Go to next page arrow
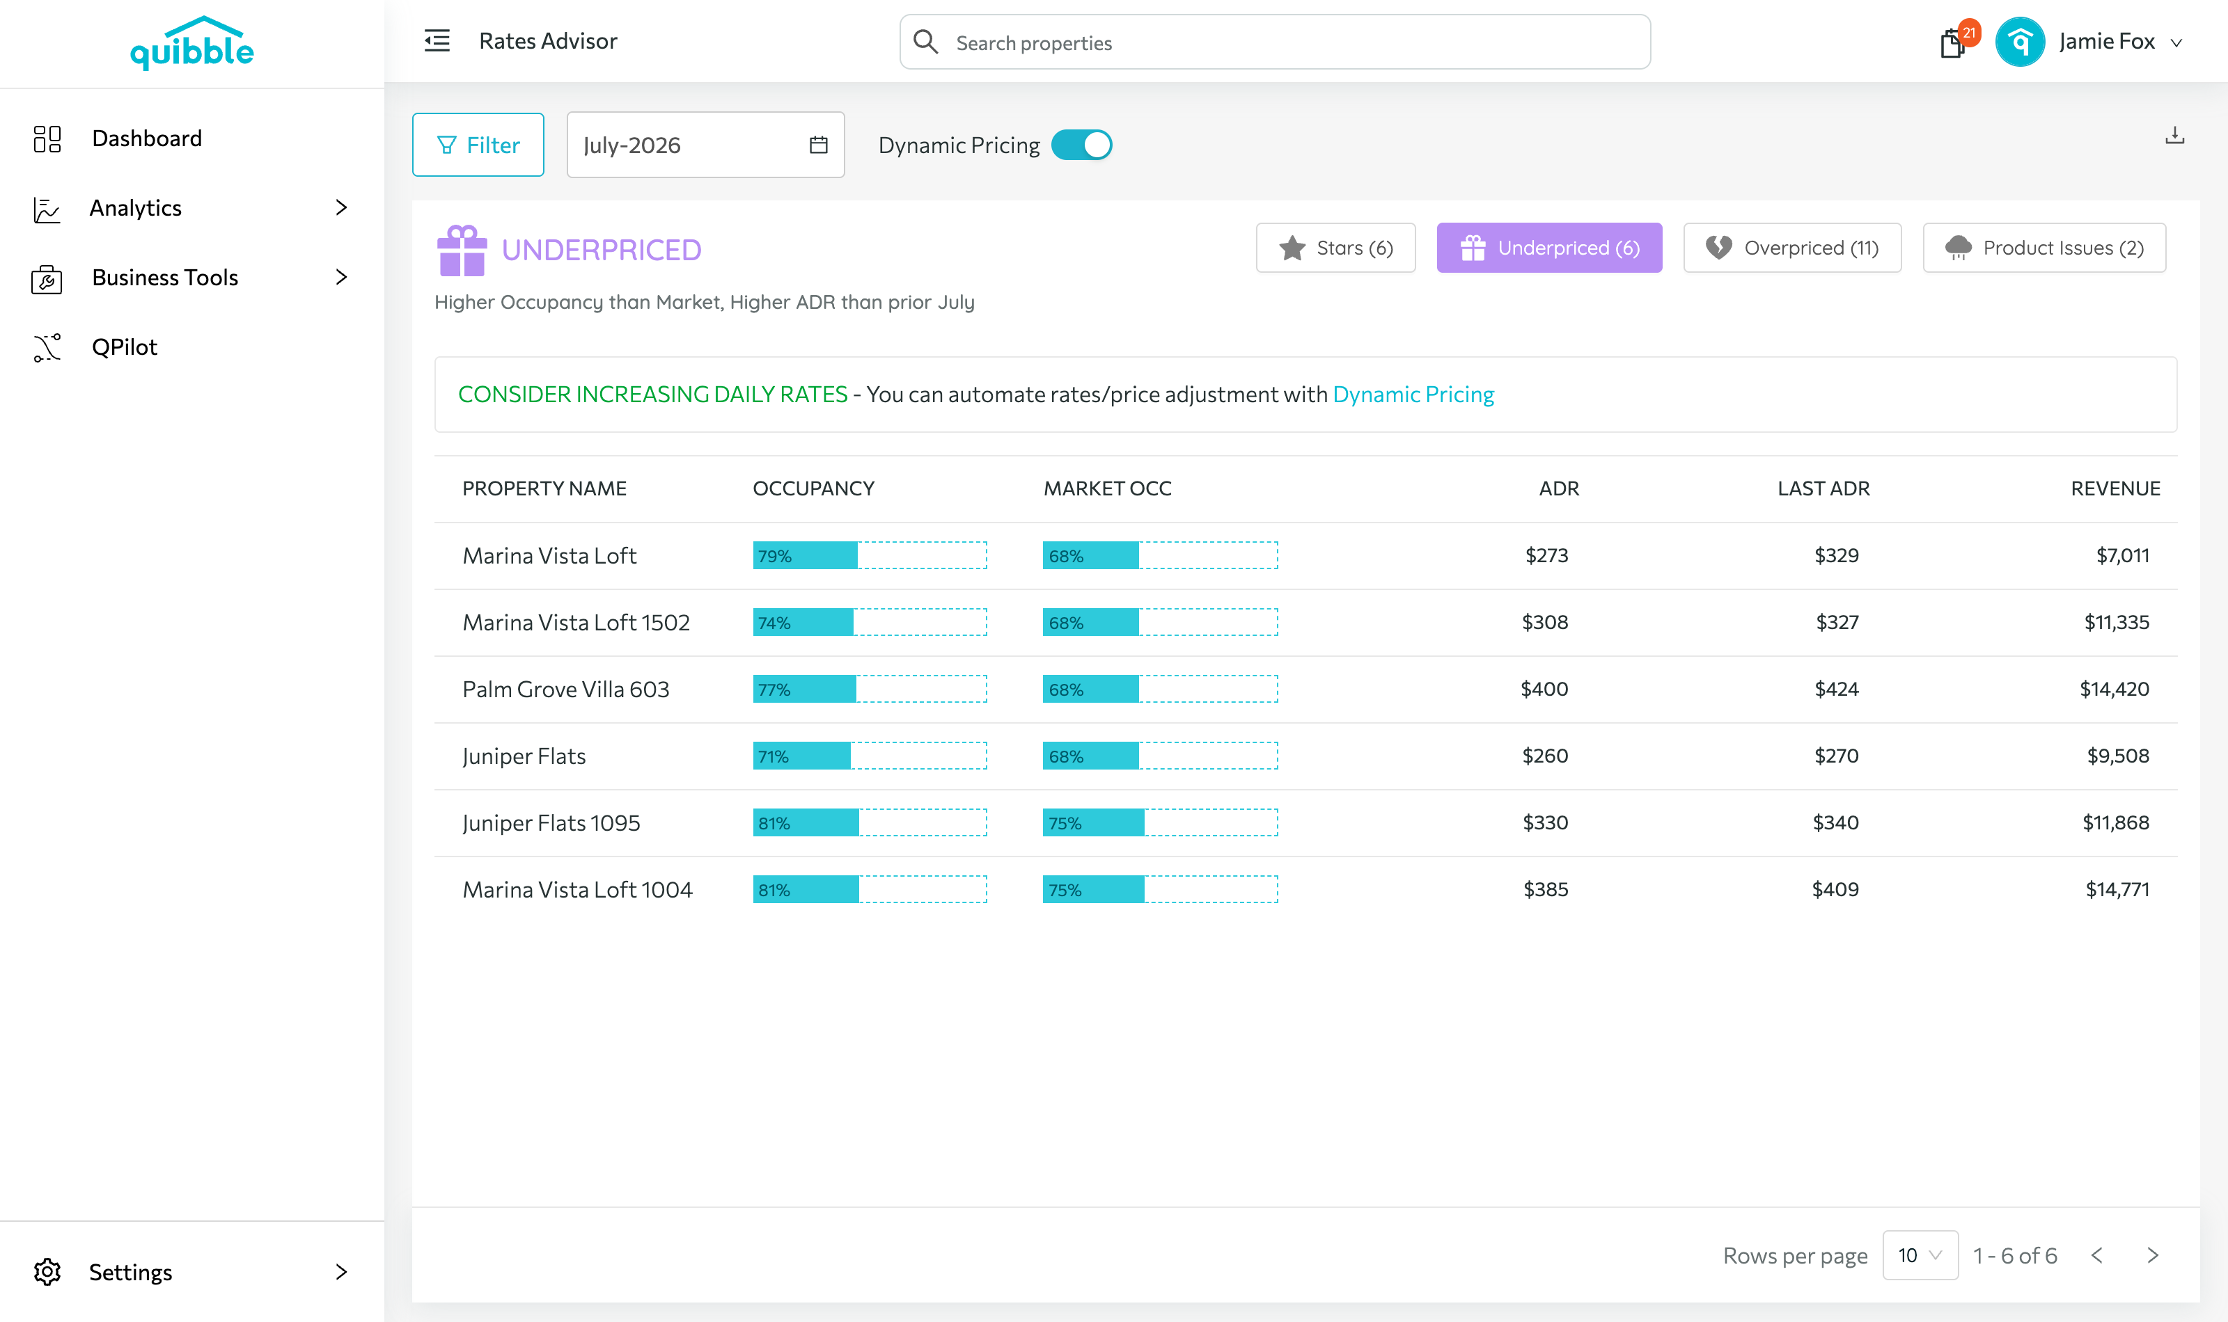The height and width of the screenshot is (1322, 2228). [2152, 1256]
